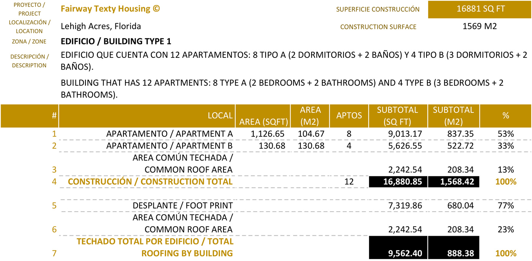Select the "SUBTOTAL (SQ FT)" column header
The height and width of the screenshot is (261, 532).
click(x=397, y=116)
